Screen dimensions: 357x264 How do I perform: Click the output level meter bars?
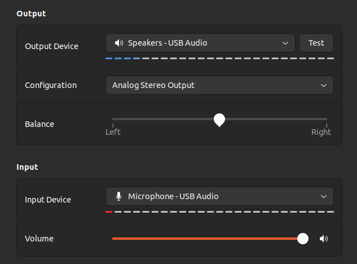[219, 58]
